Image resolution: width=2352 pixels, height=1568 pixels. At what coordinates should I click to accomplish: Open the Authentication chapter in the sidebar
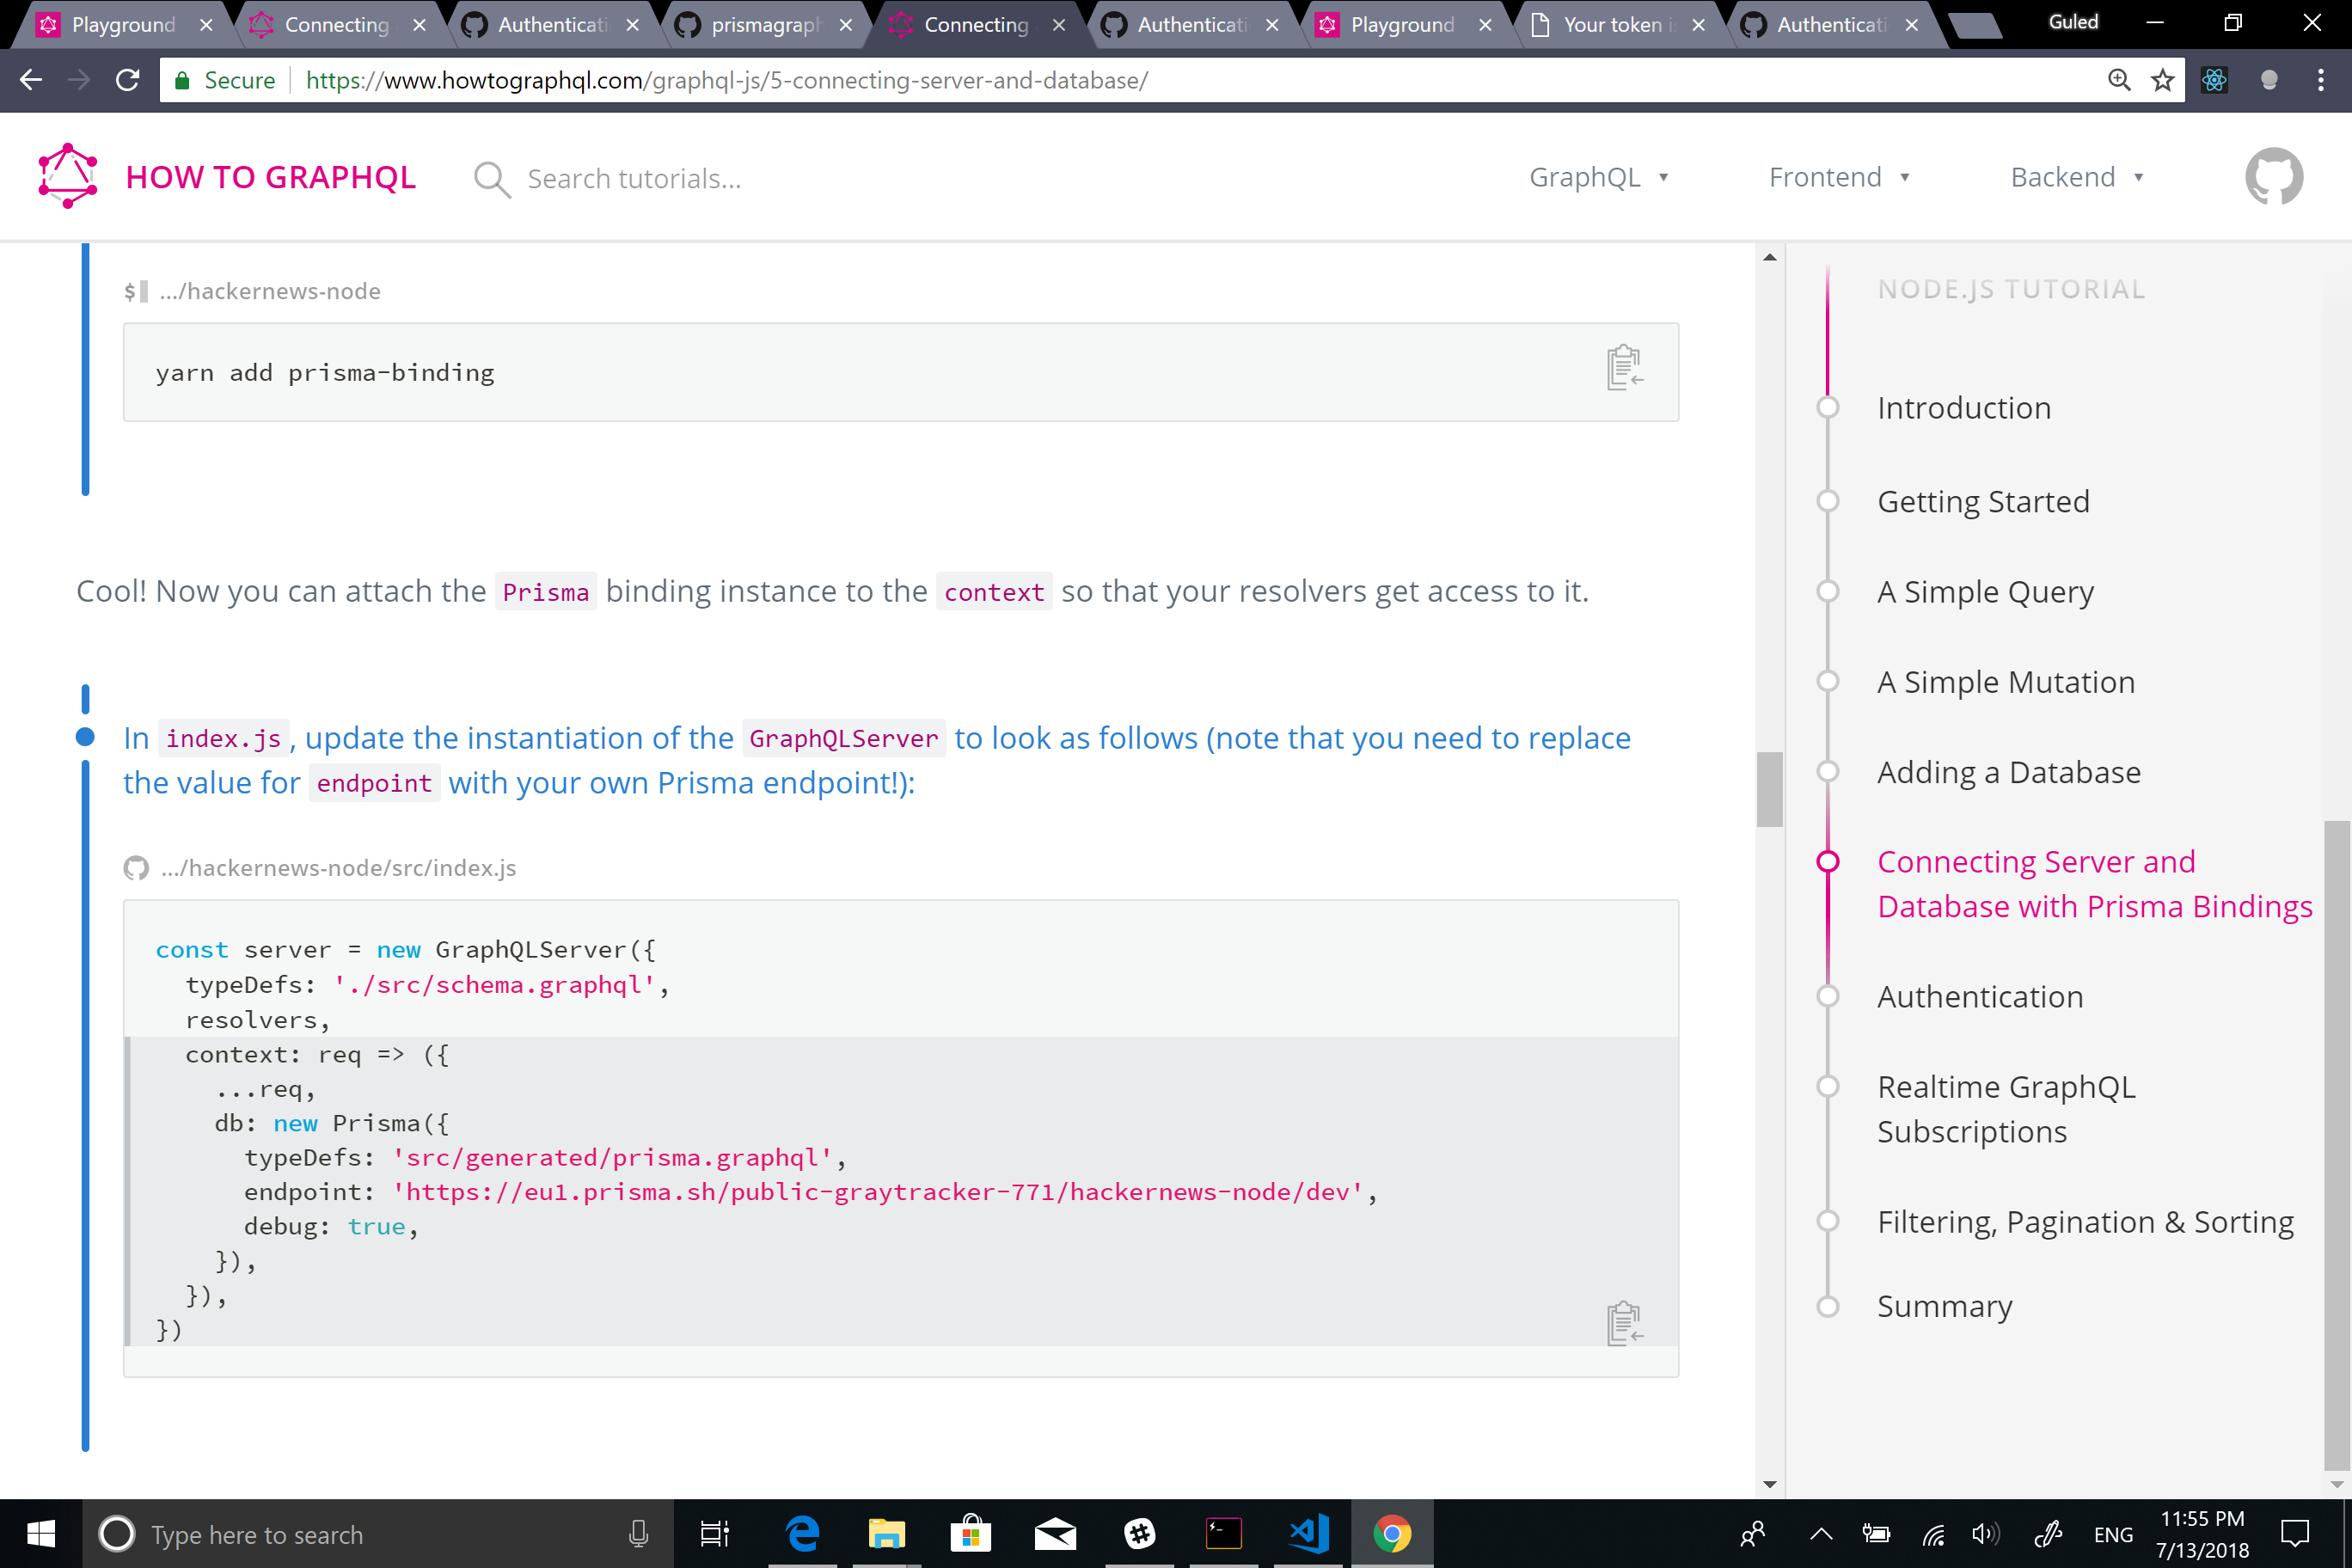point(1980,996)
